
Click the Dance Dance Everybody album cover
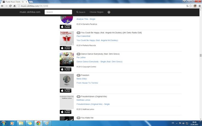pos(67,59)
